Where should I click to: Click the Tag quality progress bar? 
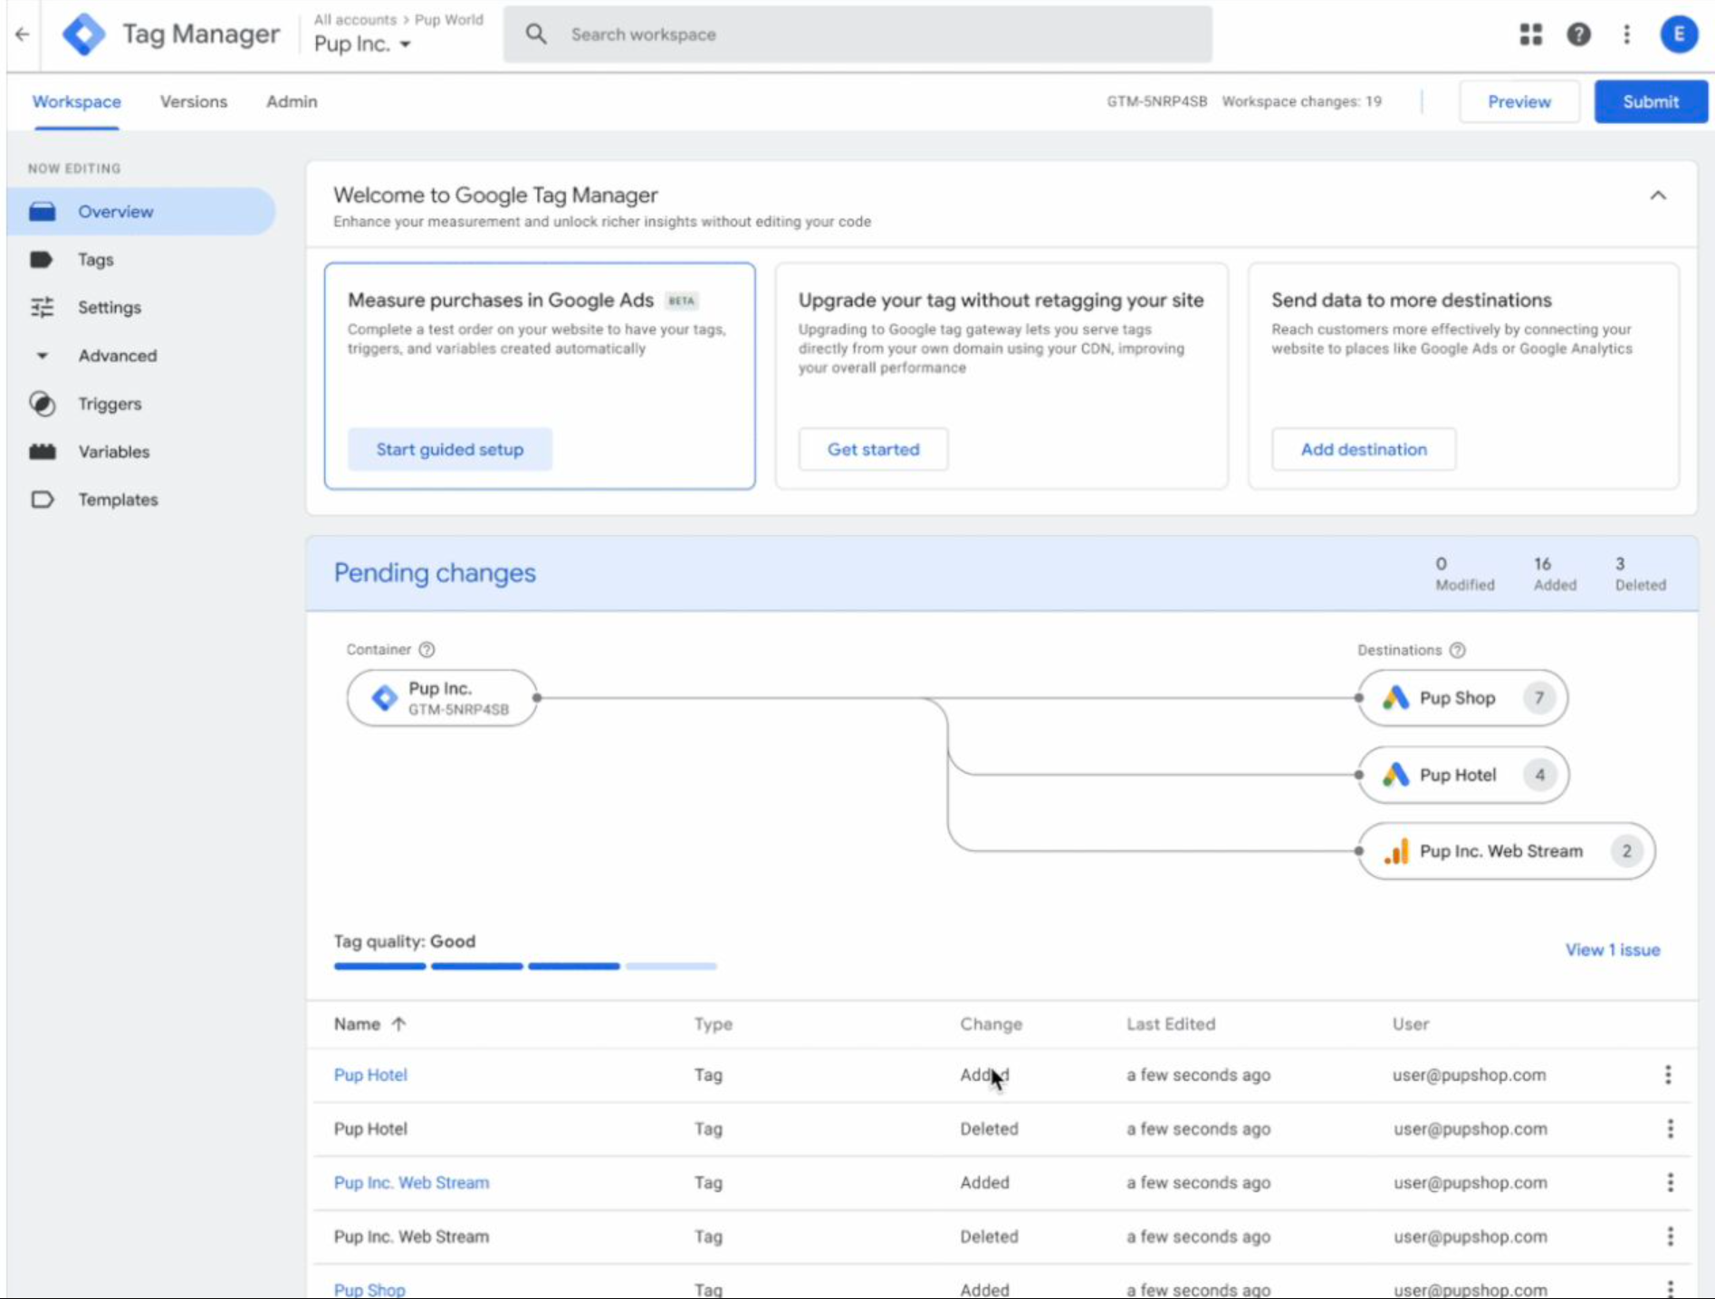(x=525, y=966)
